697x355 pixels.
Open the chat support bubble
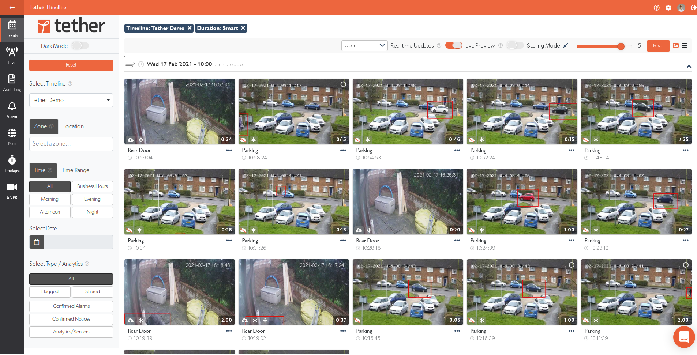click(683, 337)
